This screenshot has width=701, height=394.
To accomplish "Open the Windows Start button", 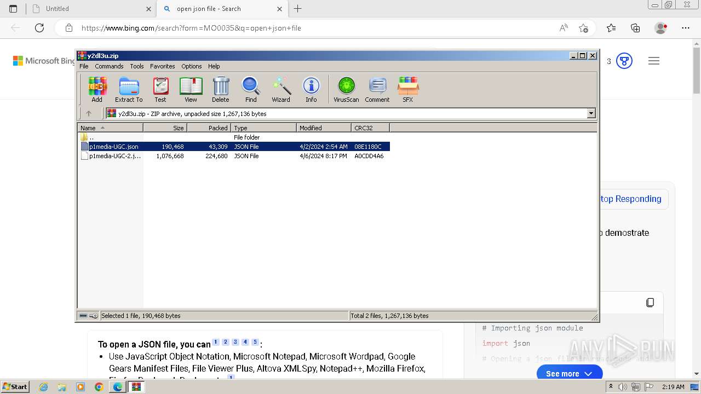I will coord(15,386).
